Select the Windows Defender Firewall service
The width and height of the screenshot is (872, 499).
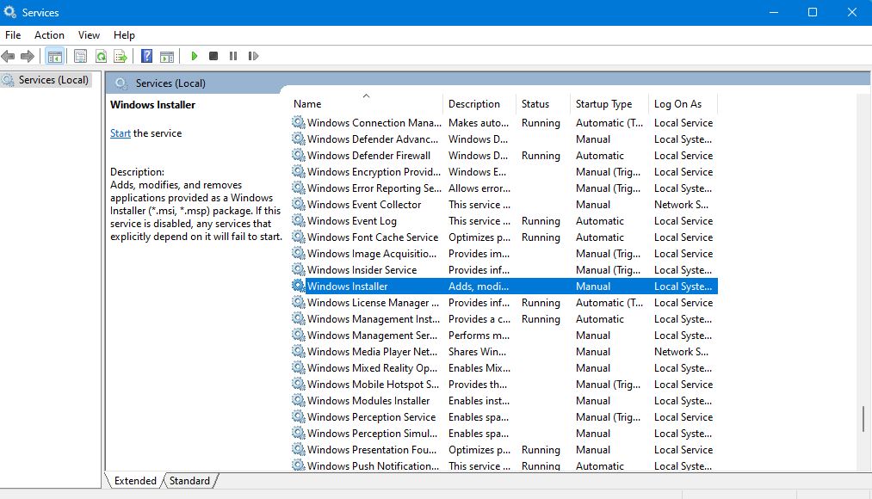(368, 156)
